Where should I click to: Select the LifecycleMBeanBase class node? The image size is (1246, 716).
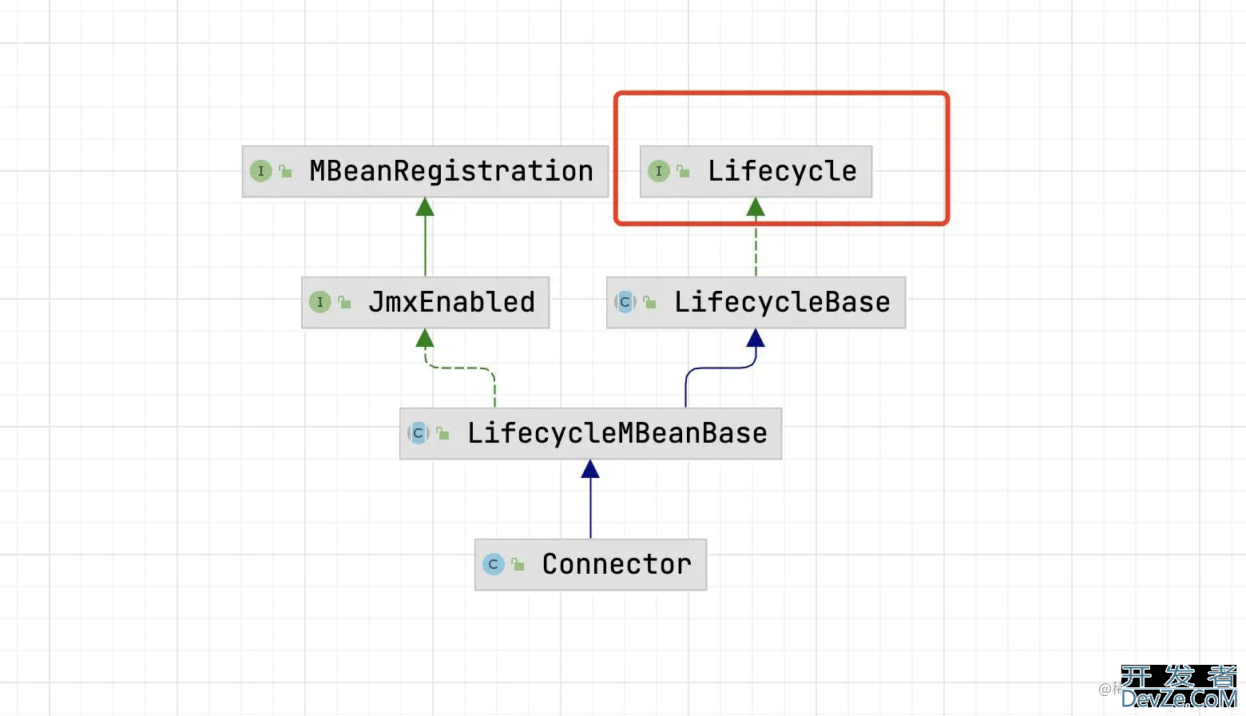click(x=590, y=433)
